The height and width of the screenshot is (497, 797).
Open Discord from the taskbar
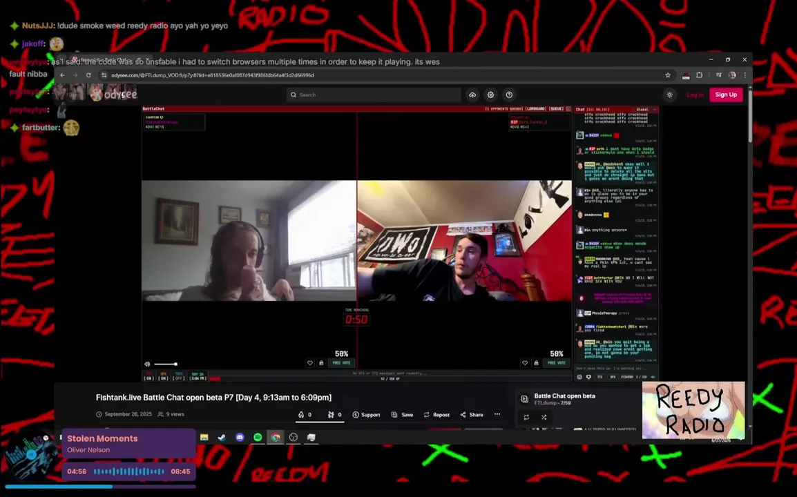click(240, 438)
